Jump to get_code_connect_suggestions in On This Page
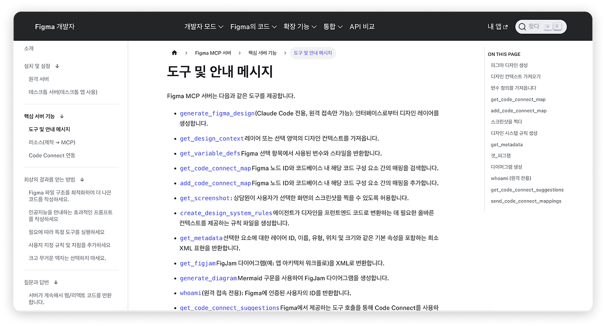The image size is (606, 327). coord(527,190)
